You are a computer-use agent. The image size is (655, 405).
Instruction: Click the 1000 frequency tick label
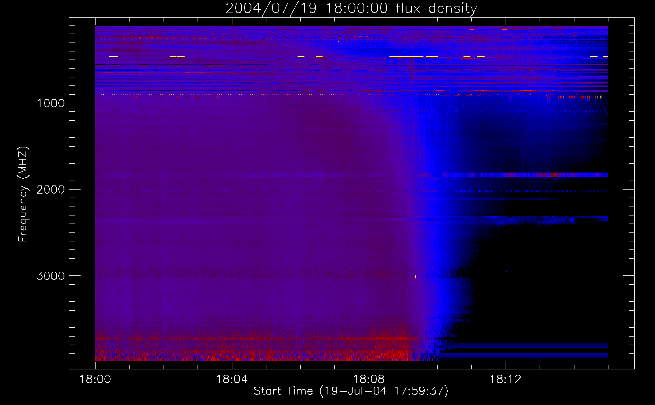click(x=51, y=103)
